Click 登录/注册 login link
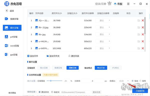 [x=100, y=4]
